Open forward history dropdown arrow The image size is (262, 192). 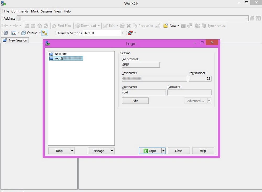(x=20, y=26)
